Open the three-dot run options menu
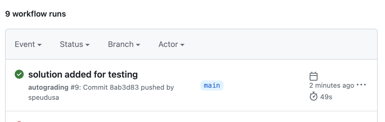 (x=361, y=85)
